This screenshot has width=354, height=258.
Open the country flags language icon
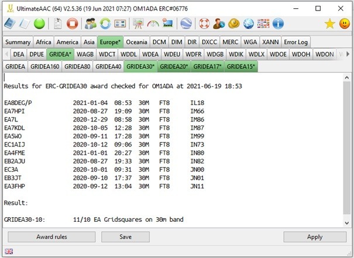pyautogui.click(x=263, y=23)
